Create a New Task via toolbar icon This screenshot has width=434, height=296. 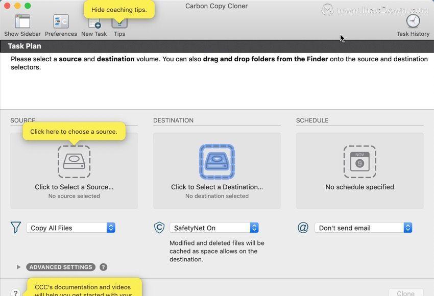[x=94, y=23]
